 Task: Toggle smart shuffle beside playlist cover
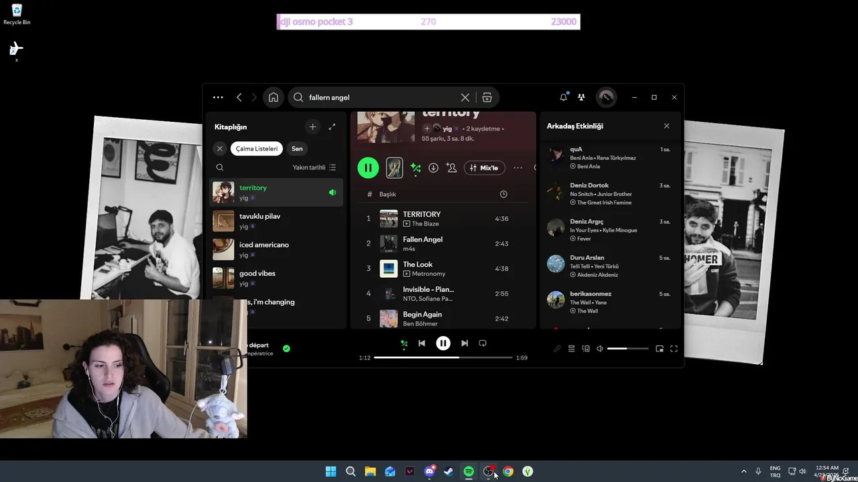tap(416, 168)
